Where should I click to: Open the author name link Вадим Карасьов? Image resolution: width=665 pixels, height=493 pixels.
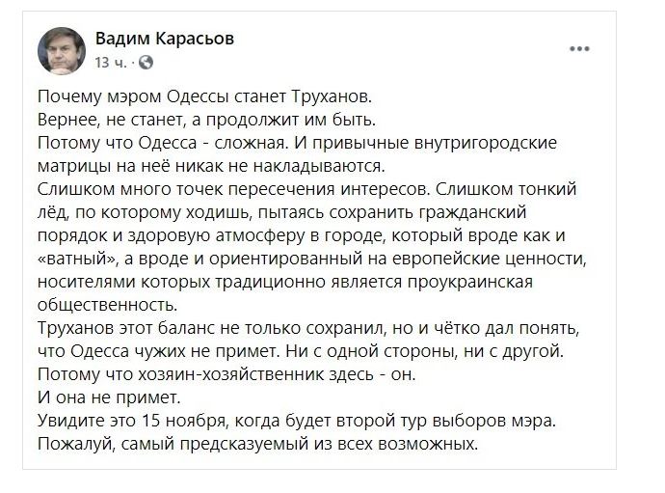(164, 39)
